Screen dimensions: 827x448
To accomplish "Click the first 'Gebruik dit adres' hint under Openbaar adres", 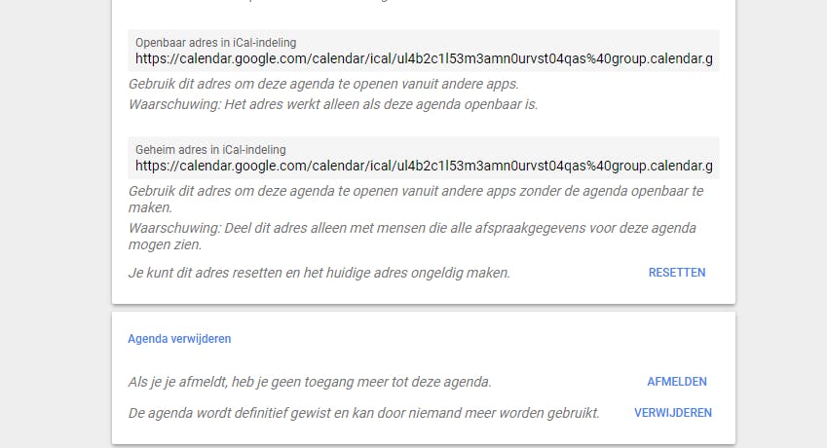I will pyautogui.click(x=323, y=84).
